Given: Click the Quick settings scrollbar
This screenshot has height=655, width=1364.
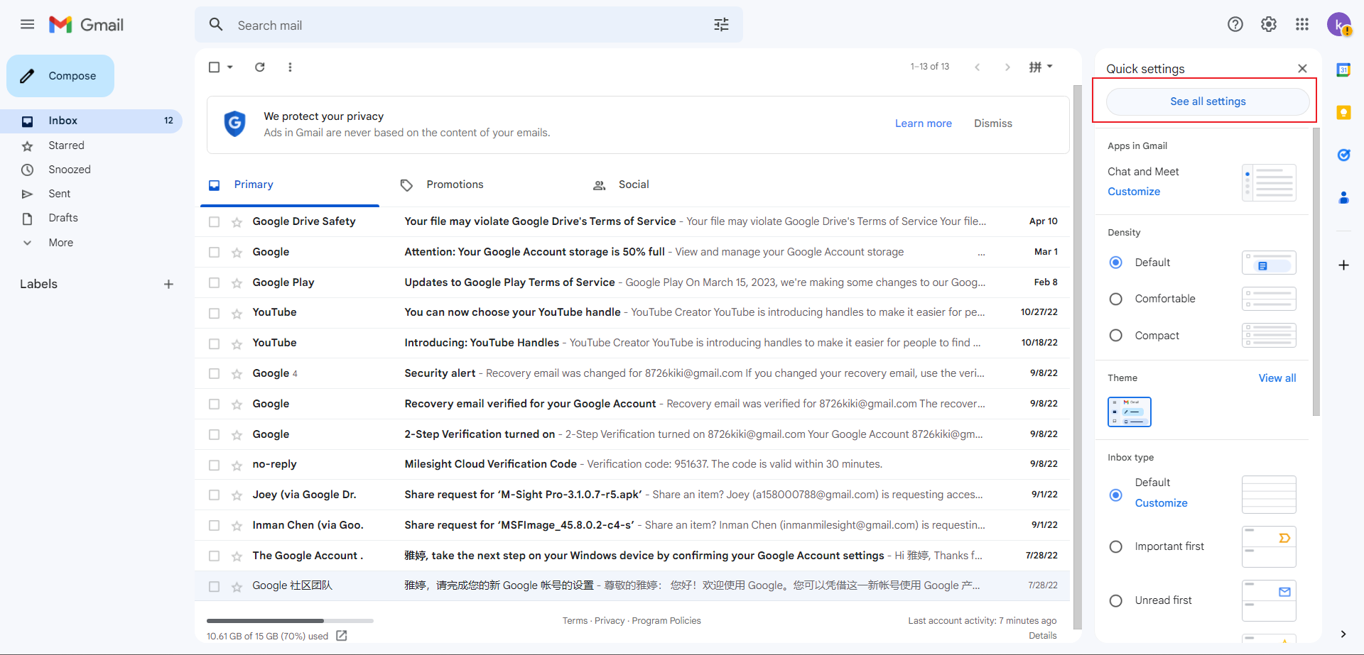Looking at the screenshot, I should click(x=1316, y=272).
